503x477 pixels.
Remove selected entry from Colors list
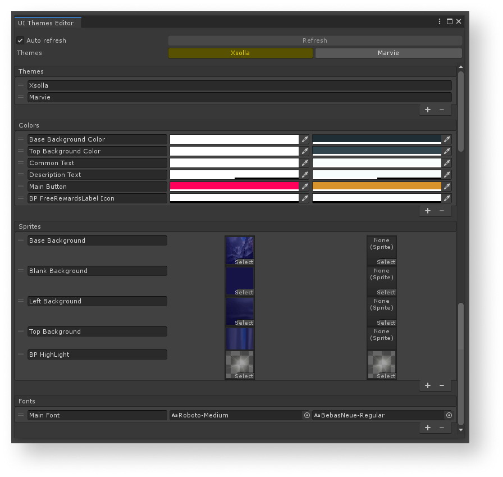click(x=442, y=211)
